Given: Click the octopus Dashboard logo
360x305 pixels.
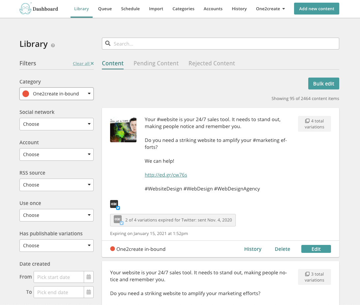Looking at the screenshot, I should point(39,9).
